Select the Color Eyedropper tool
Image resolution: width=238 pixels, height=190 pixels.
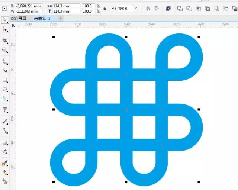5,163
